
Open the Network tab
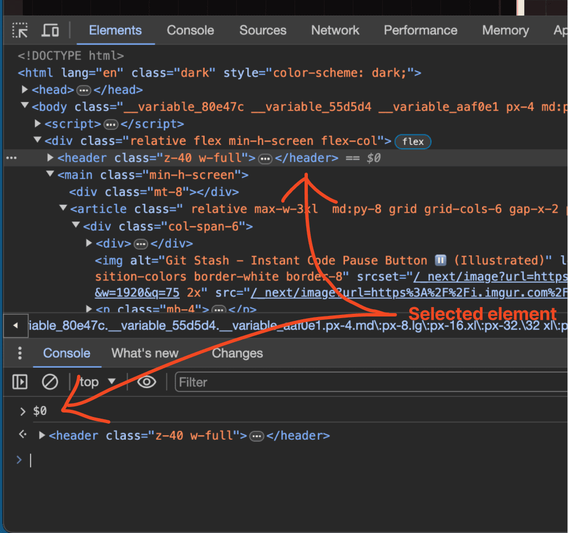(335, 31)
